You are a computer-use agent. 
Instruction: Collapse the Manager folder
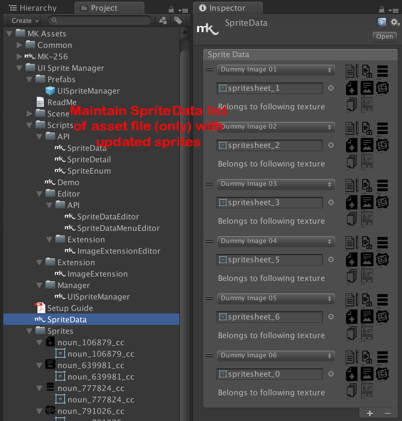(39, 286)
